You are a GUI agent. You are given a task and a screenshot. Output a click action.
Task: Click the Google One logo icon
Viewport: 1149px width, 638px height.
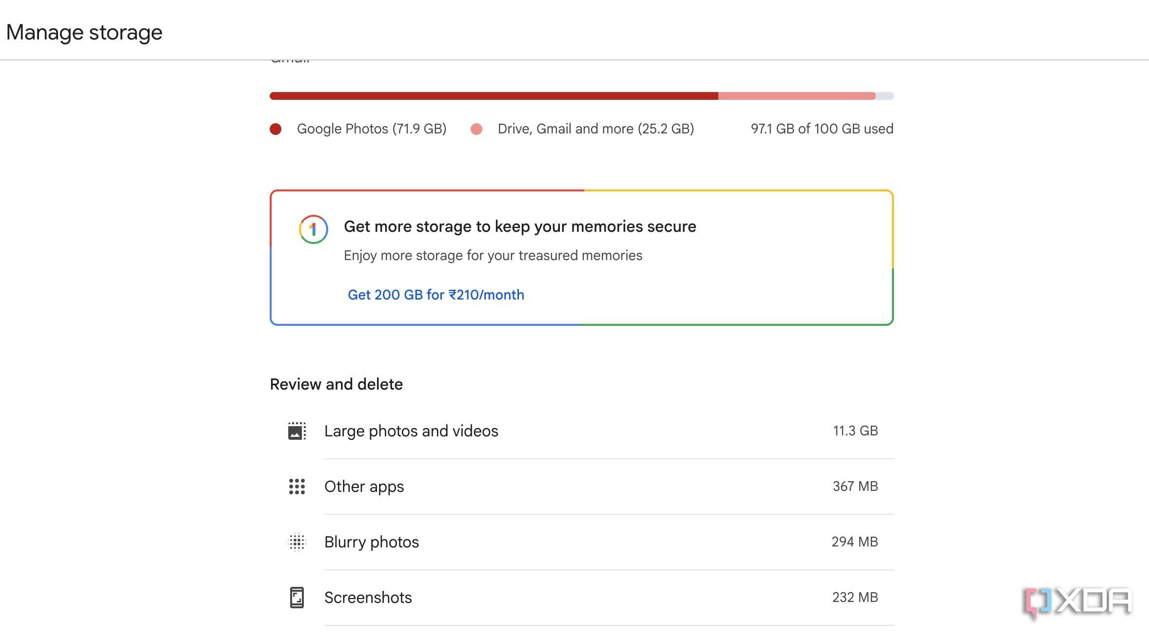point(314,229)
